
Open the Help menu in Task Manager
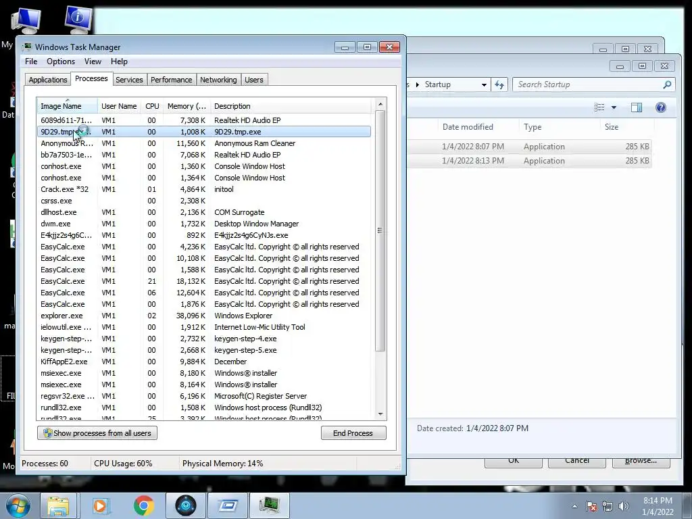coord(119,61)
